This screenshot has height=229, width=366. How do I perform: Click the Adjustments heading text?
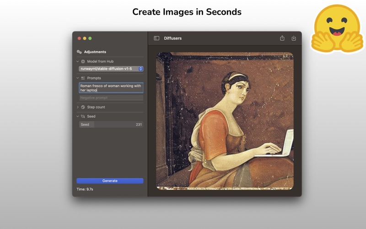[x=95, y=52]
